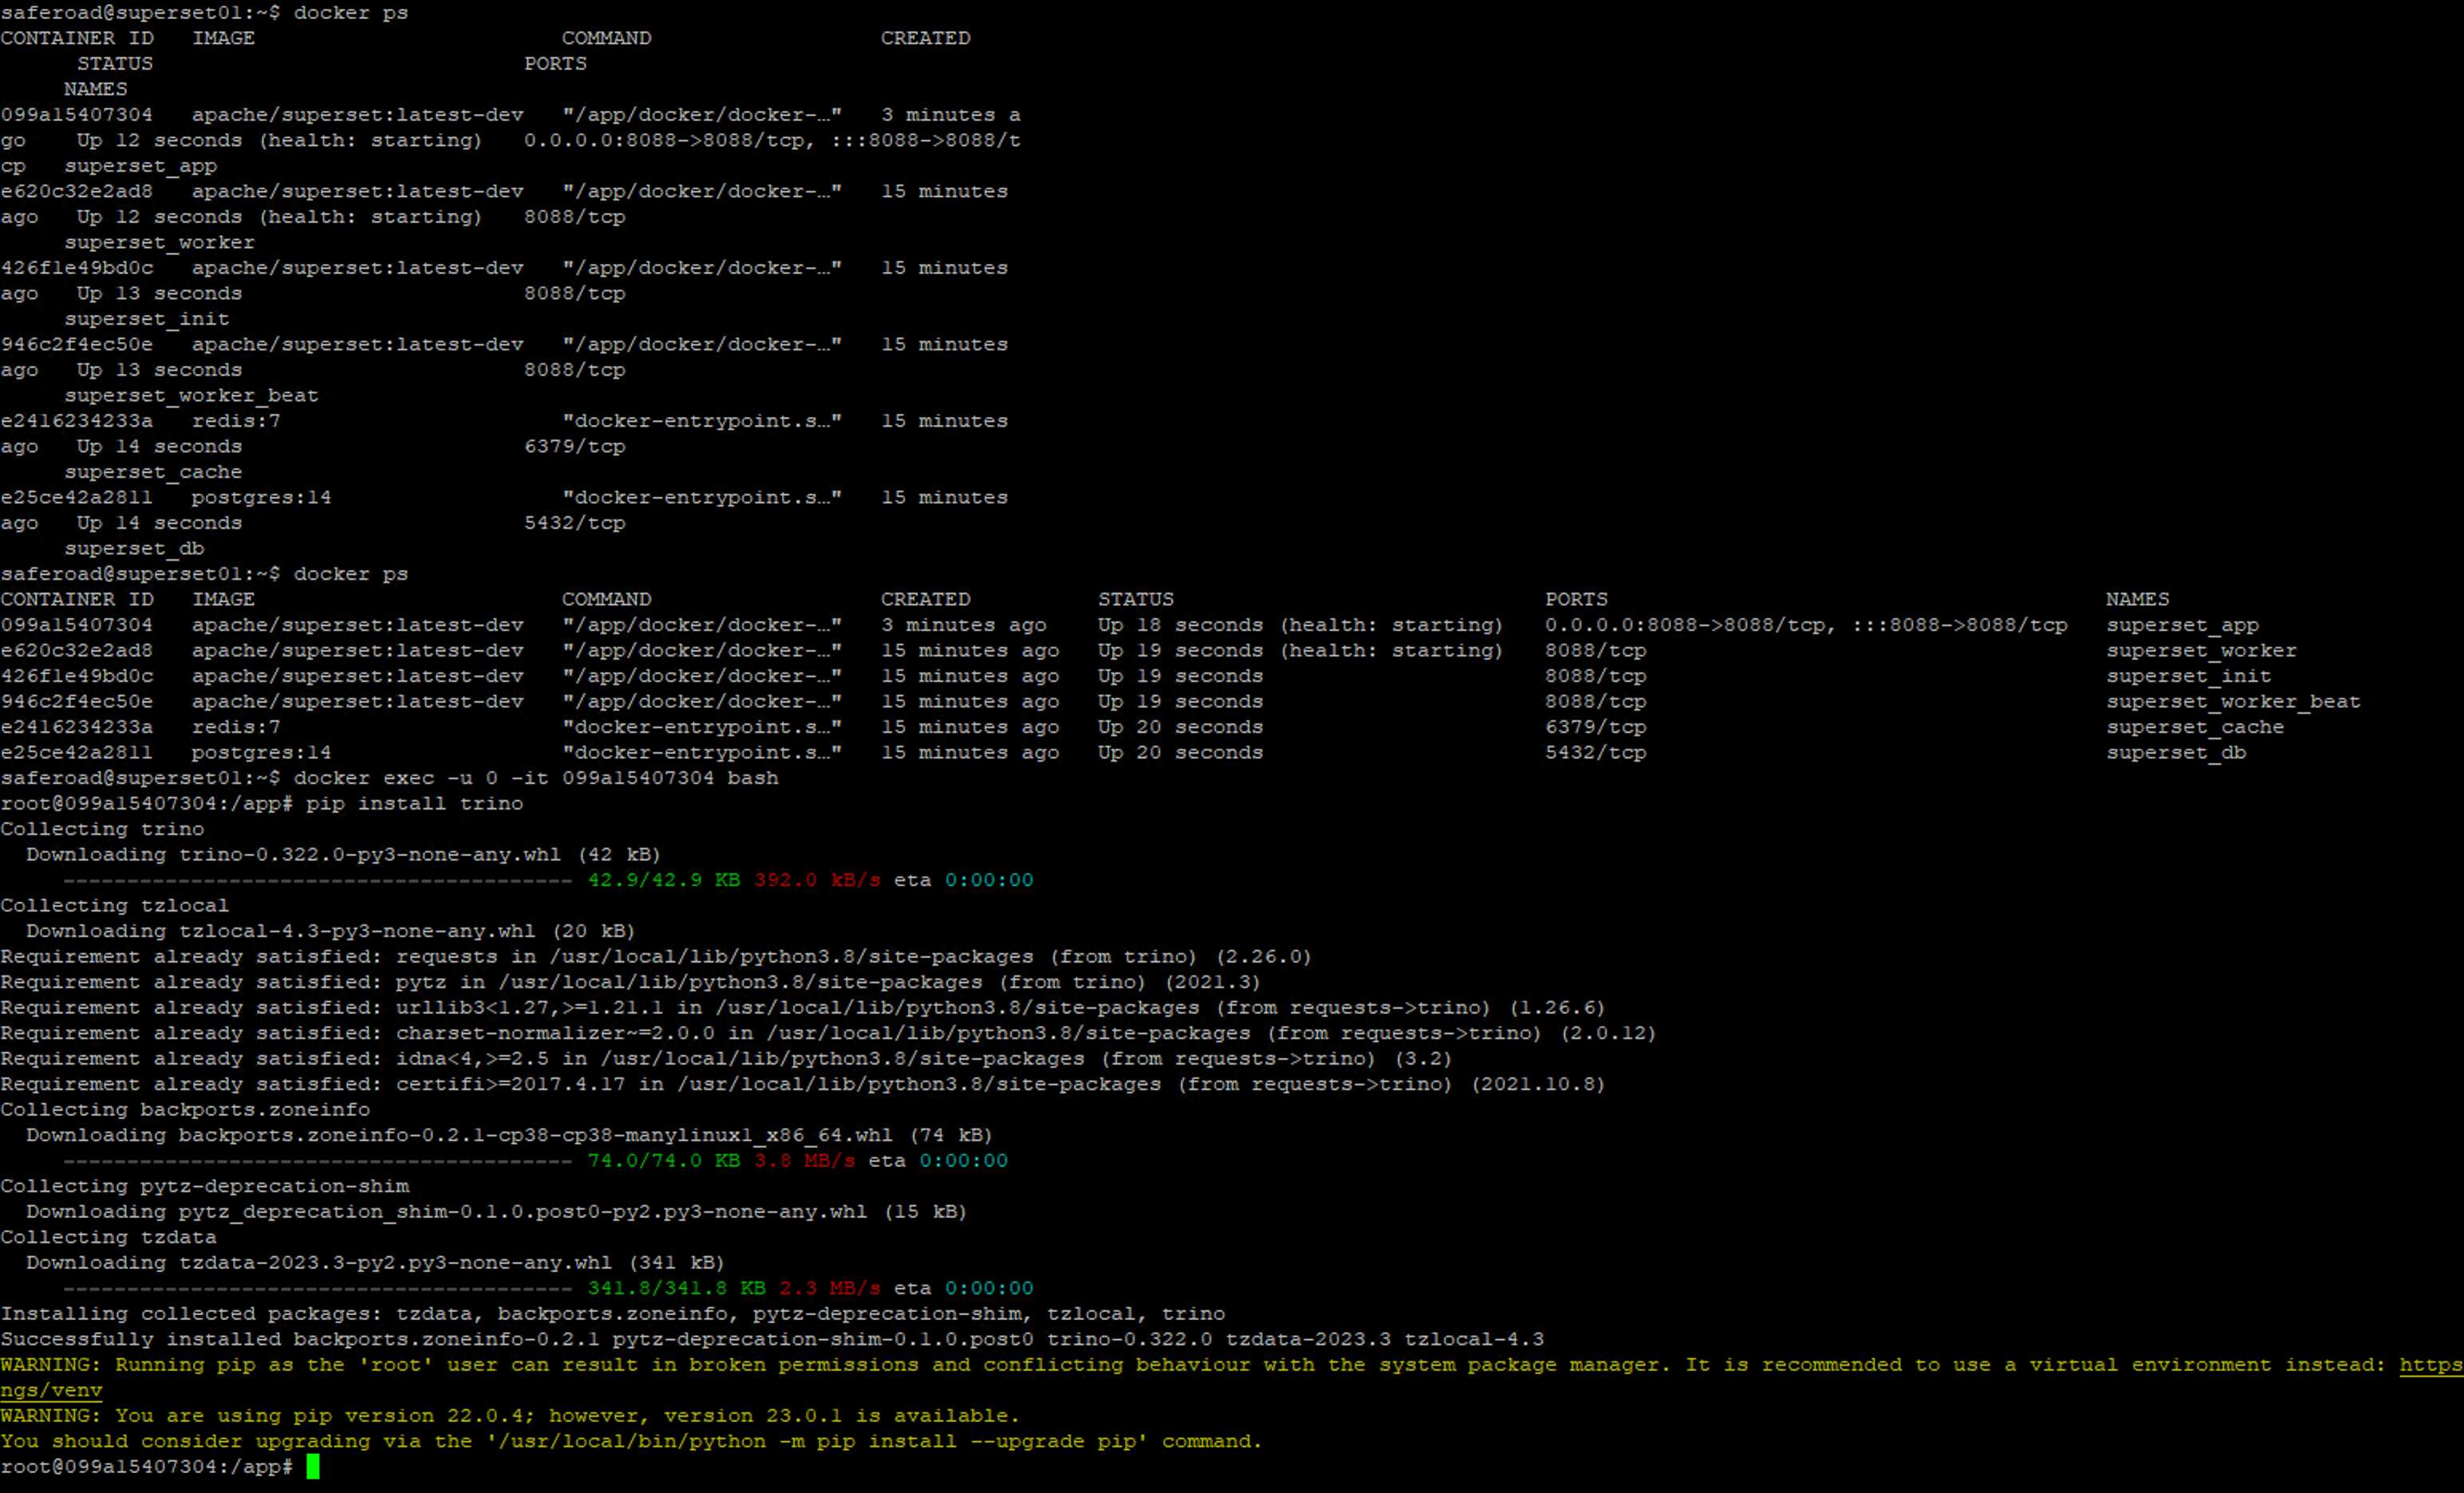Click the green "341.8/341.8 KB" progress value
2464x1493 pixels.
[676, 1288]
